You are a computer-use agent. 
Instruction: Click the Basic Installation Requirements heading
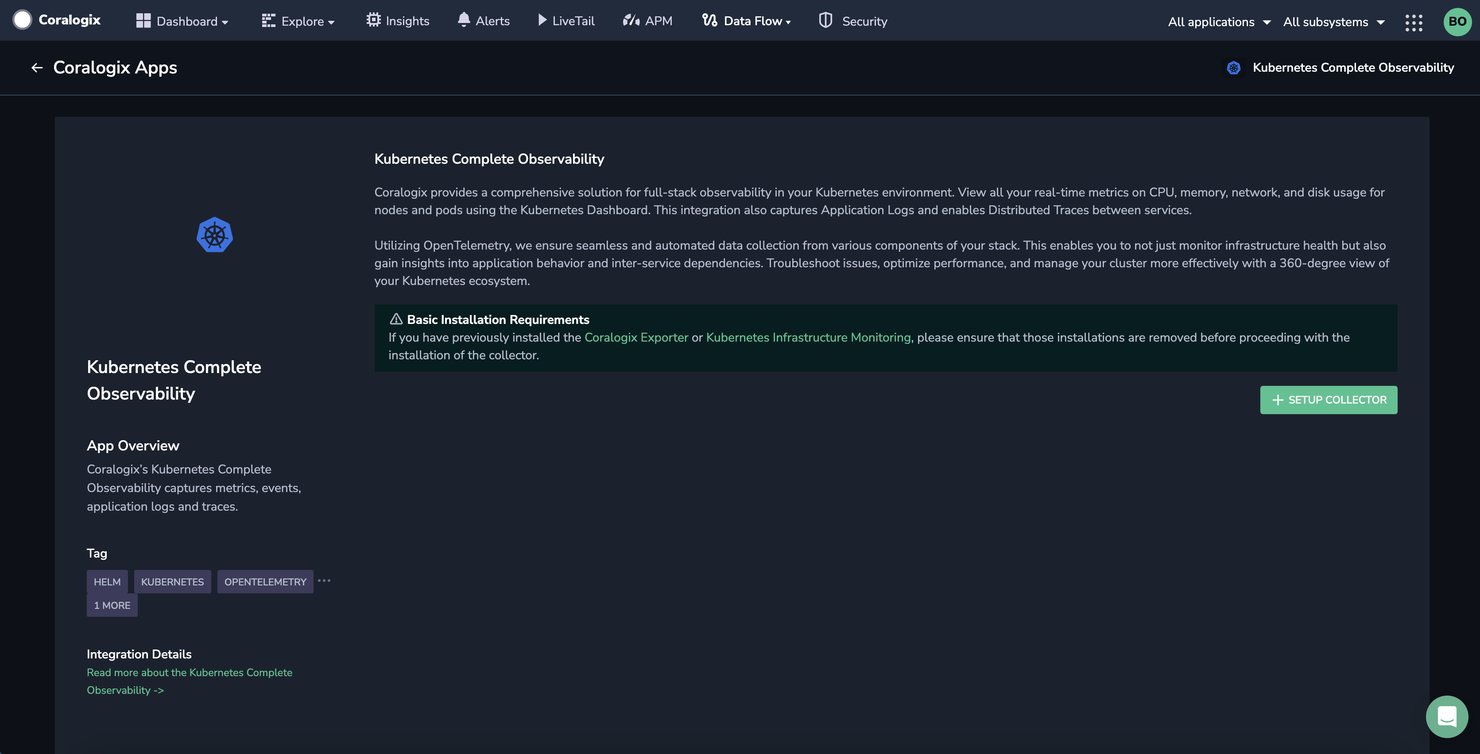(x=498, y=319)
